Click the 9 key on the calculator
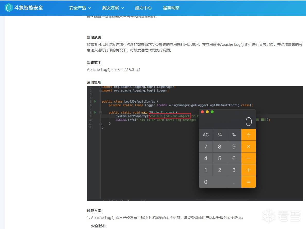306x229 pixels. (x=234, y=146)
